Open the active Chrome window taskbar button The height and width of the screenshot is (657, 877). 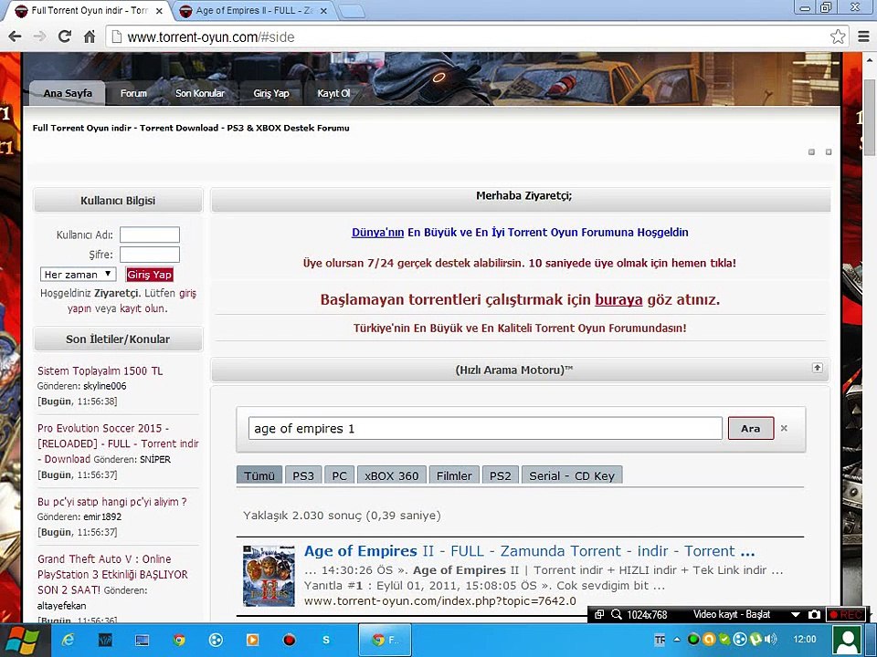385,641
